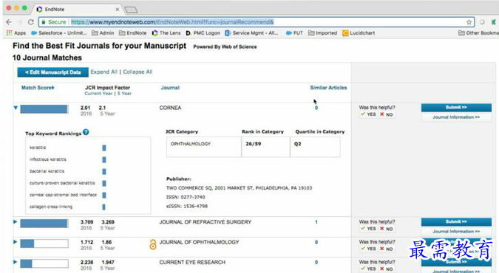The height and width of the screenshot is (273, 499).
Task: Reload the page with refresh icon
Action: (31, 22)
